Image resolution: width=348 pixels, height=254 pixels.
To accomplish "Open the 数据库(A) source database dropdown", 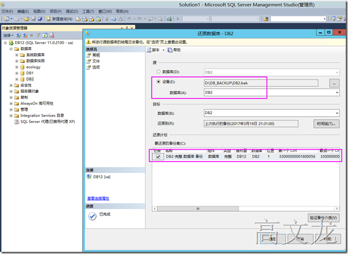I will [x=337, y=92].
